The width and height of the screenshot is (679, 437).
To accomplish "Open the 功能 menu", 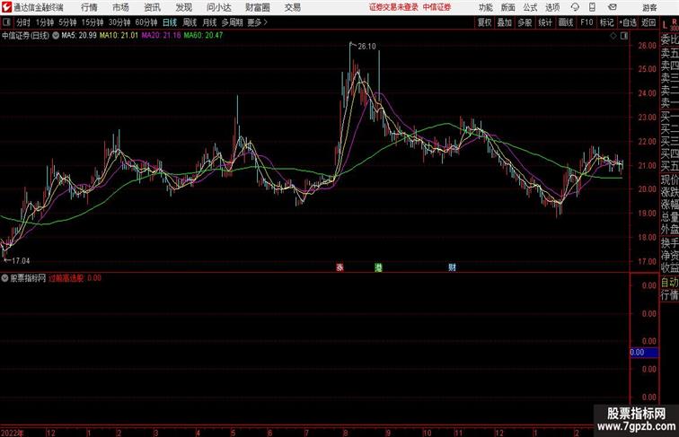I will point(486,7).
